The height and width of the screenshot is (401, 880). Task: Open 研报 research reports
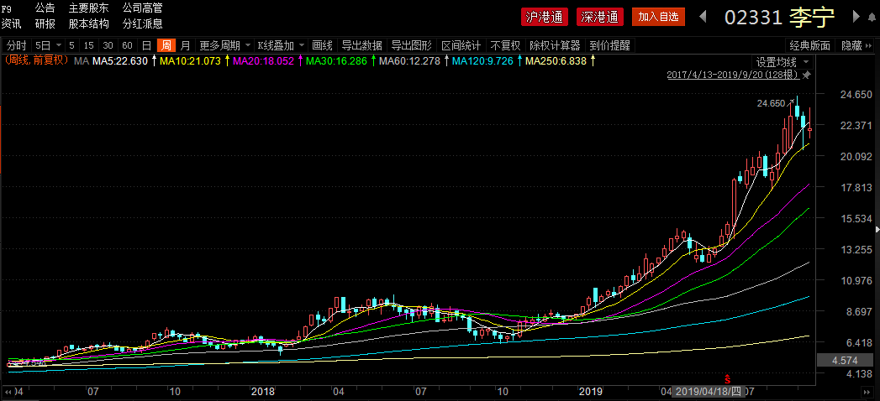[45, 24]
